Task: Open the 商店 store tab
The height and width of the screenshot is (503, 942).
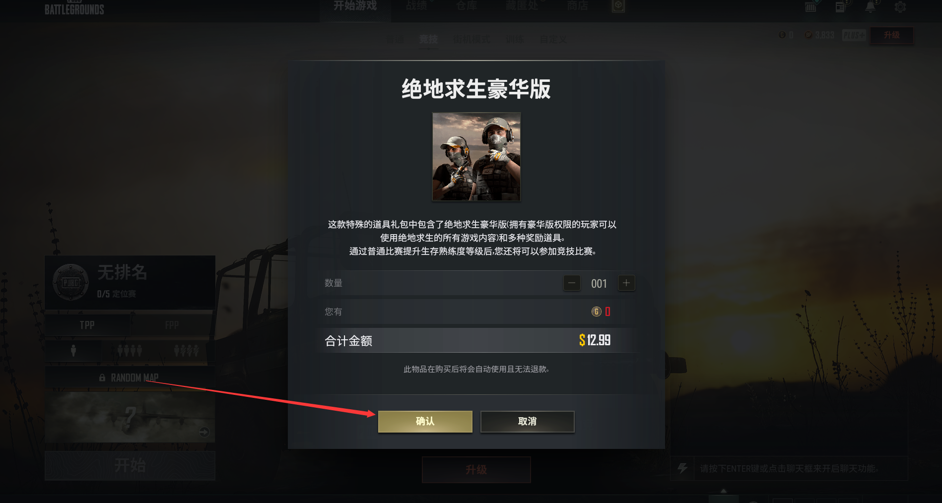Action: coord(578,6)
